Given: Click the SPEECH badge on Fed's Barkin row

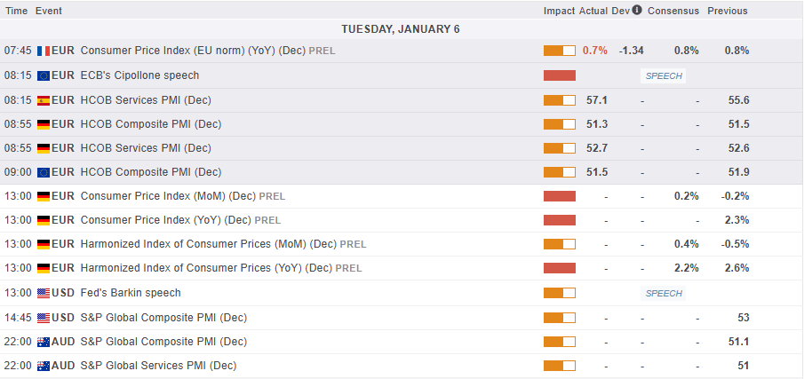Looking at the screenshot, I should [664, 293].
